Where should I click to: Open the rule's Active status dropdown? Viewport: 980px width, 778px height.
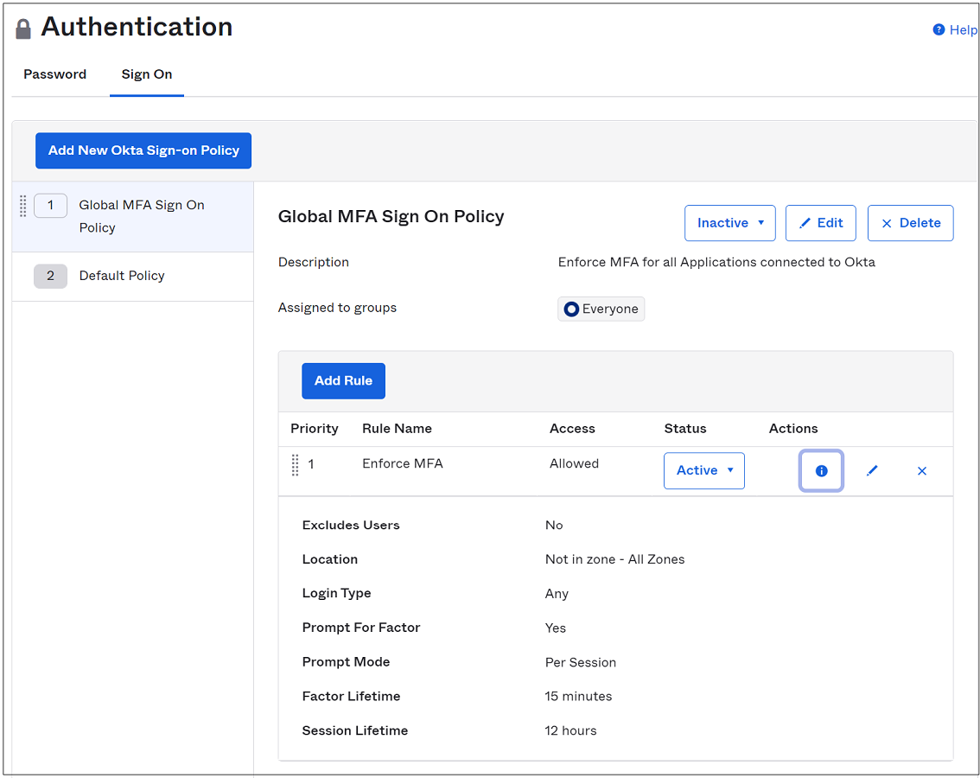703,471
